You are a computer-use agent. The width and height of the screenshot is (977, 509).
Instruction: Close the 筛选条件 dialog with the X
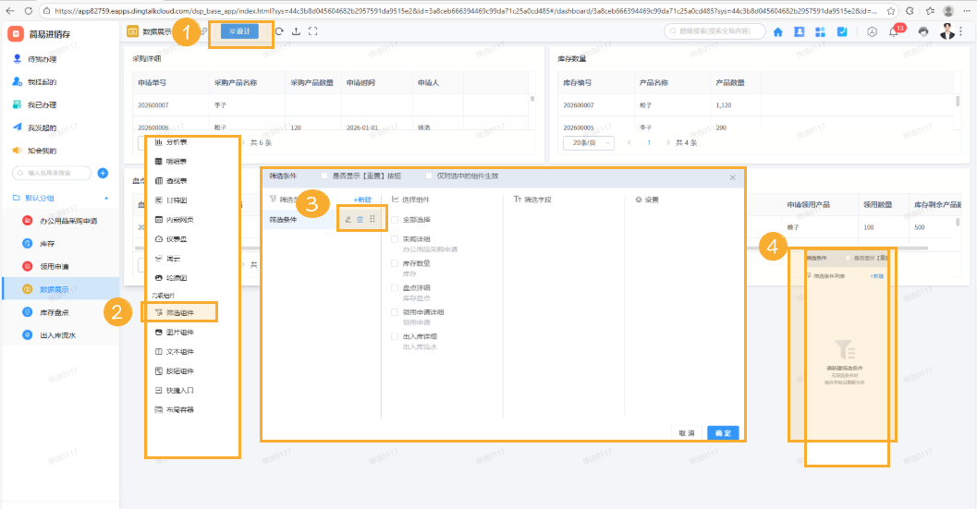point(733,177)
